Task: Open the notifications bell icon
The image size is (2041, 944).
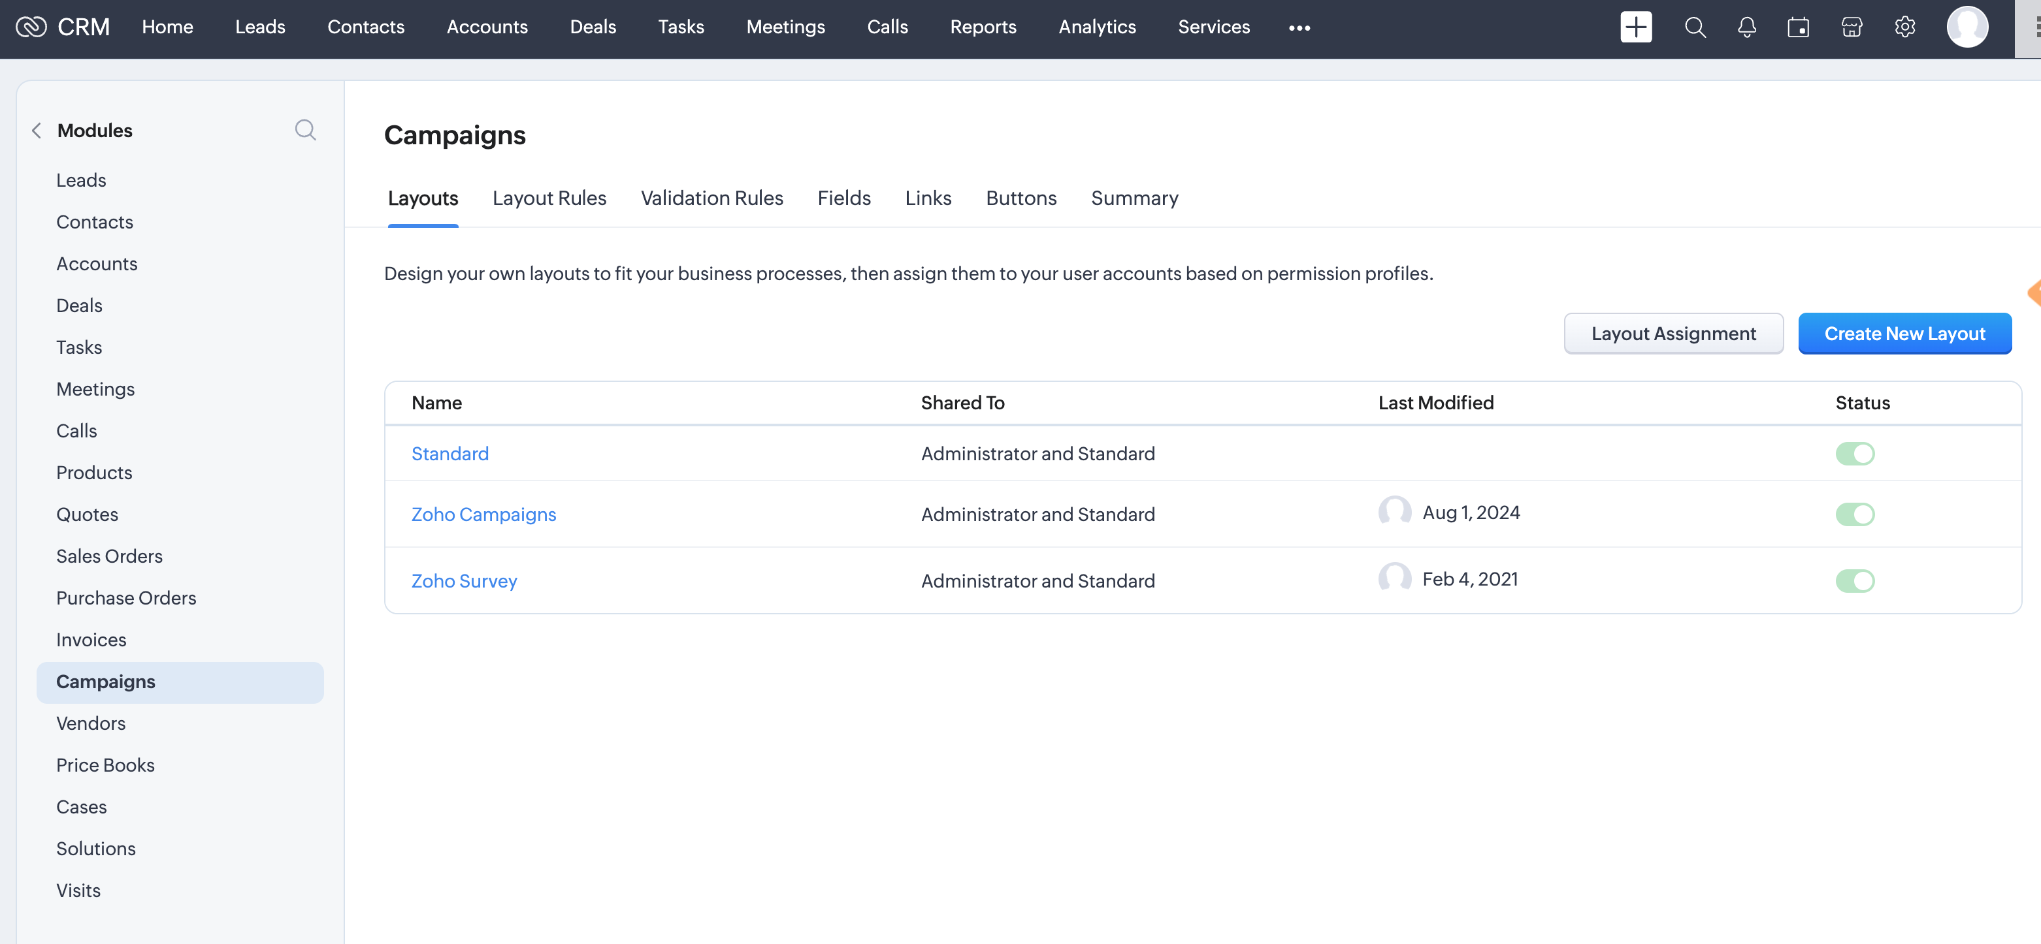Action: coord(1747,27)
